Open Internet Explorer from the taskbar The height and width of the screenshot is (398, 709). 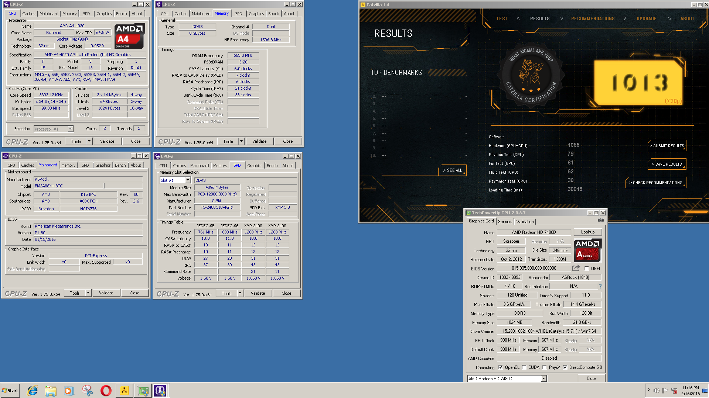[33, 391]
